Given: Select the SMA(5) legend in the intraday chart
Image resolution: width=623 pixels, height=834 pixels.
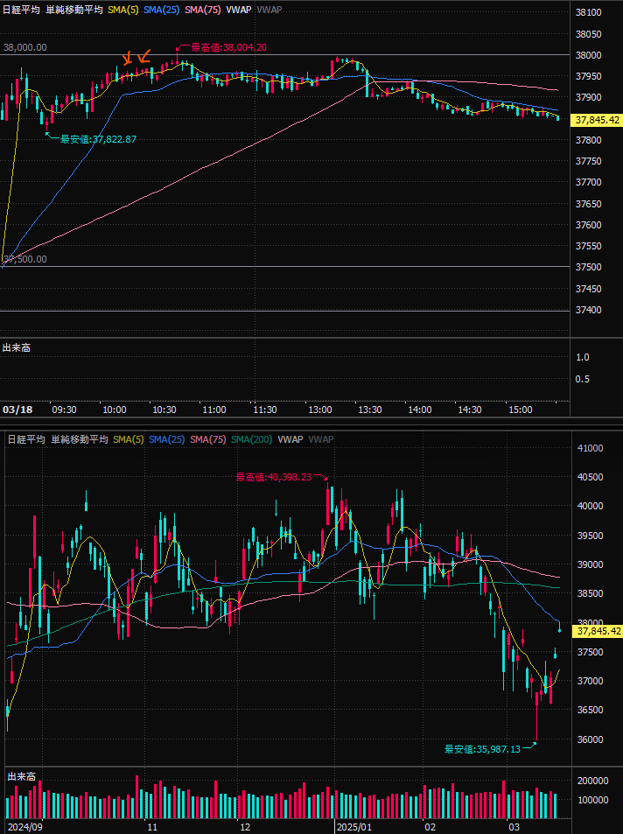Looking at the screenshot, I should pyautogui.click(x=122, y=10).
